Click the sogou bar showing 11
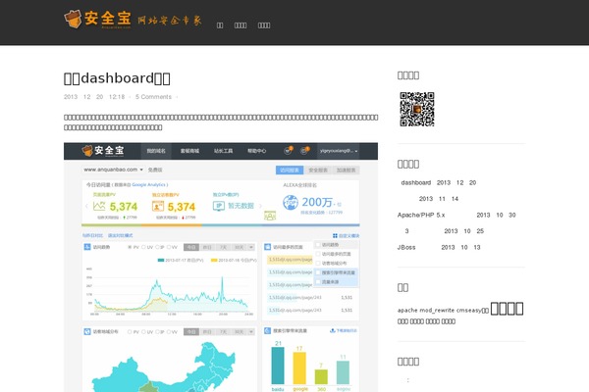The width and height of the screenshot is (589, 392). point(343,372)
